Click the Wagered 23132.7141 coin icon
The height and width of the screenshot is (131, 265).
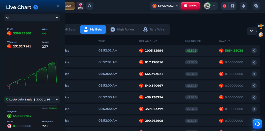pos(9,46)
